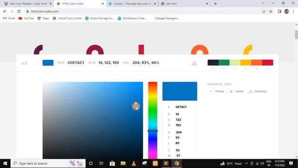
Task: Open the Picking helpful tip
Action: click(x=217, y=91)
